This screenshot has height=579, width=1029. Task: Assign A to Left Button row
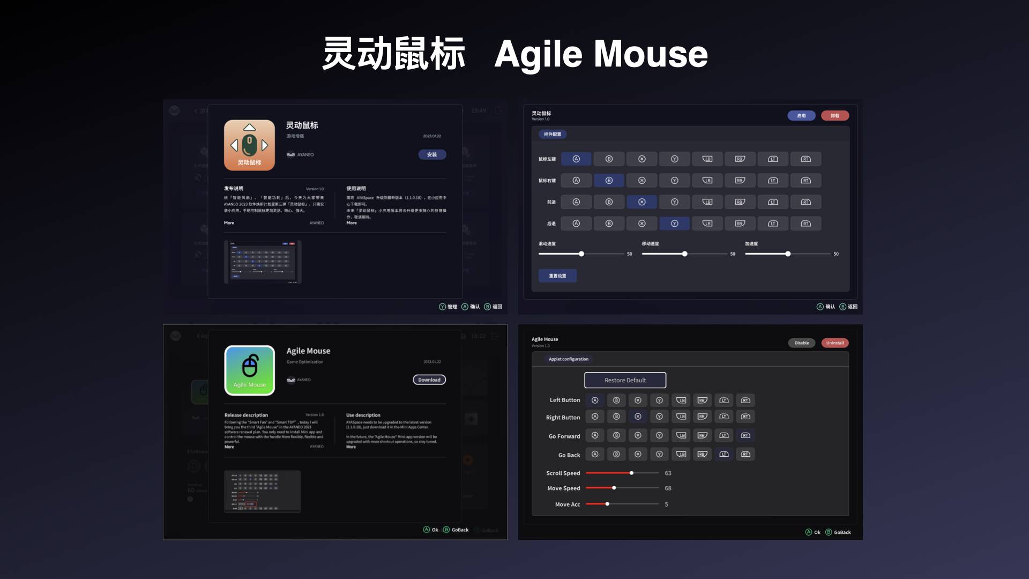(x=595, y=400)
